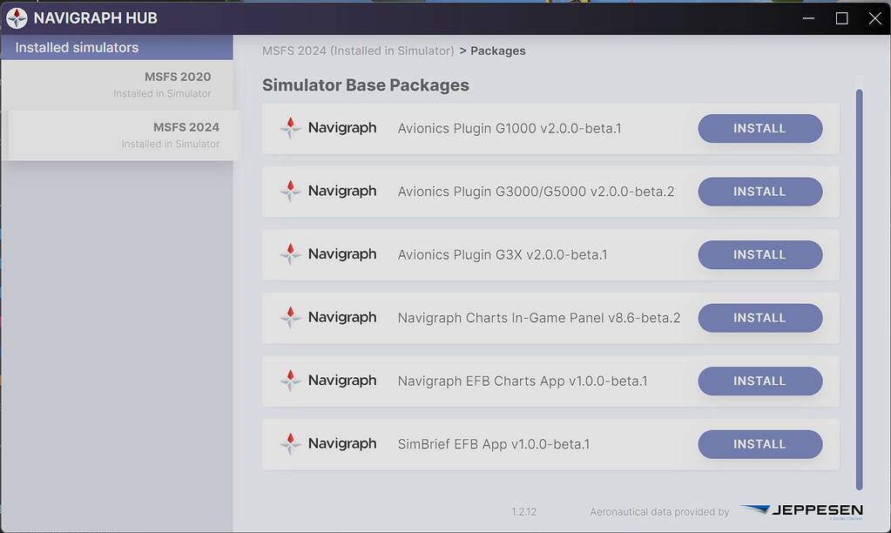This screenshot has height=533, width=891.
Task: Click the Navigraph icon on SimBrief EFB App row
Action: tap(290, 444)
